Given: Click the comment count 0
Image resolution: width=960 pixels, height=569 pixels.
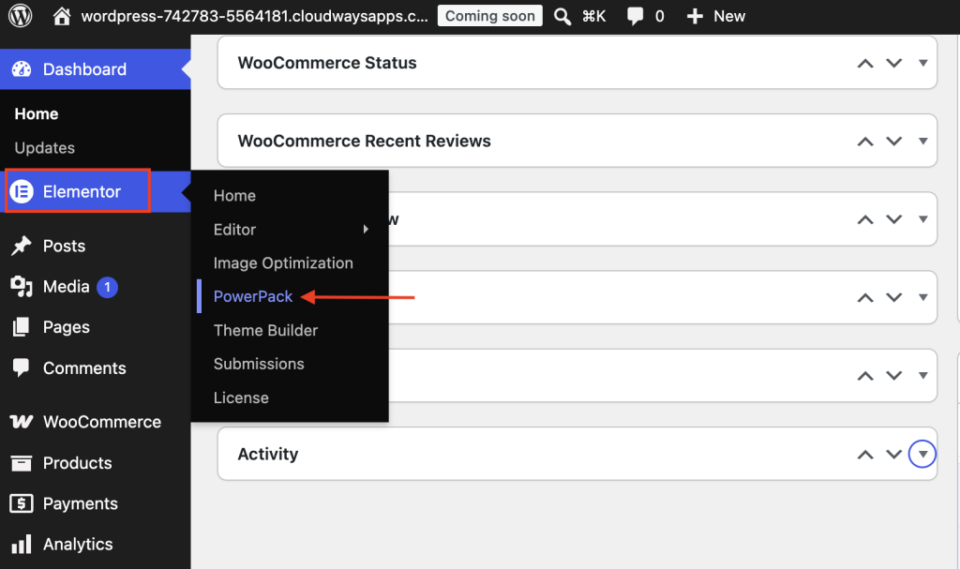Looking at the screenshot, I should pyautogui.click(x=659, y=17).
